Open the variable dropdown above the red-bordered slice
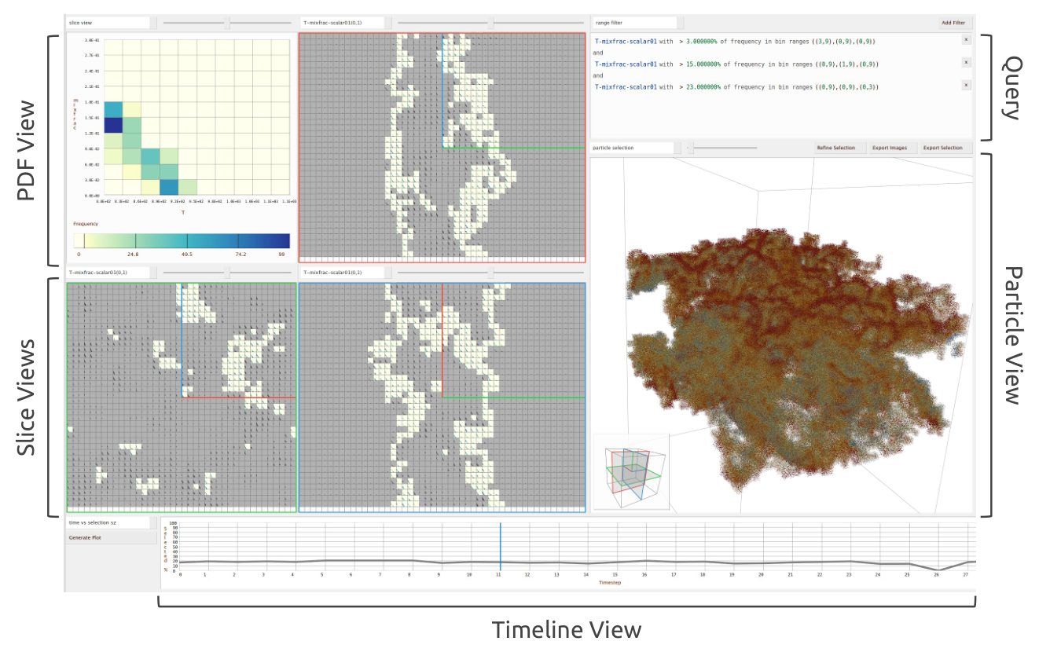This screenshot has width=1039, height=652. pyautogui.click(x=347, y=23)
